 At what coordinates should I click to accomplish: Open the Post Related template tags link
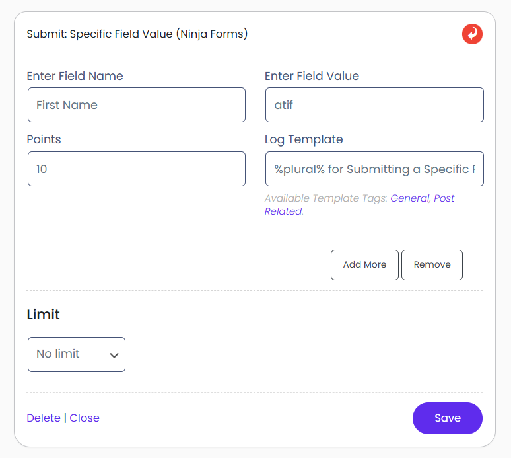444,198
